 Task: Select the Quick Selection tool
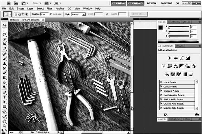[5, 39]
